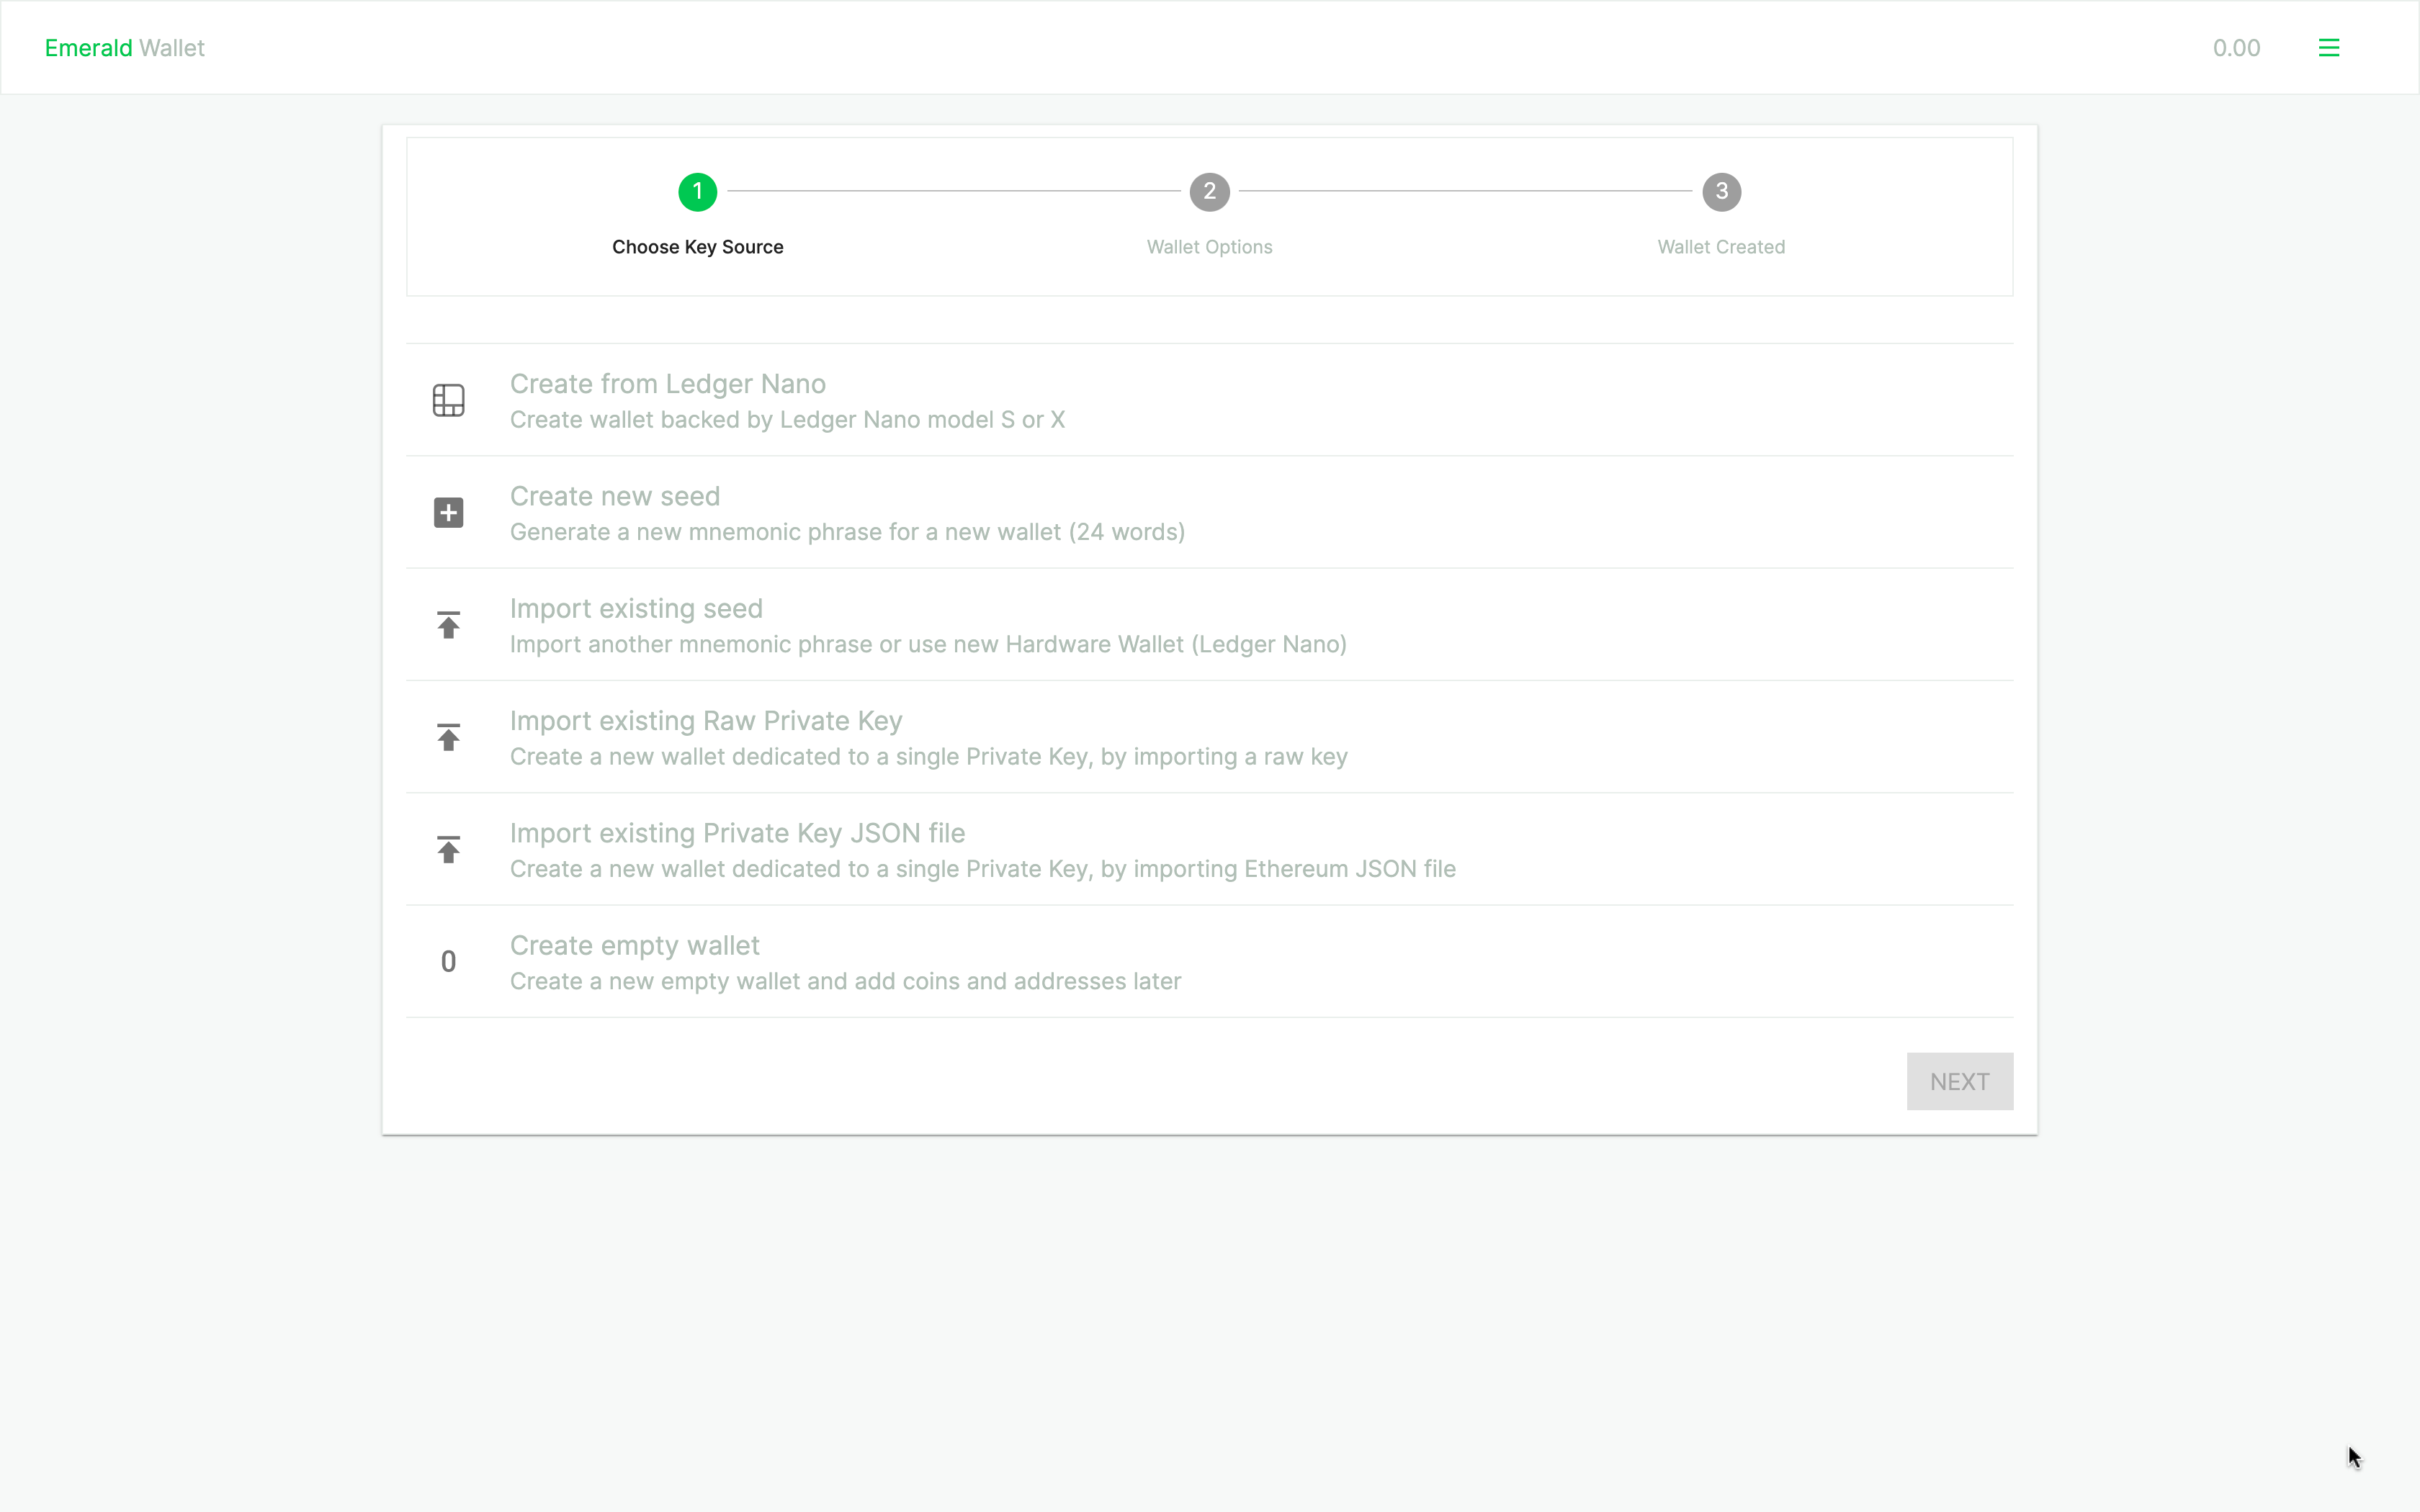Click the Import Private Key JSON icon
Screen dimensions: 2420x1512
[x=448, y=848]
